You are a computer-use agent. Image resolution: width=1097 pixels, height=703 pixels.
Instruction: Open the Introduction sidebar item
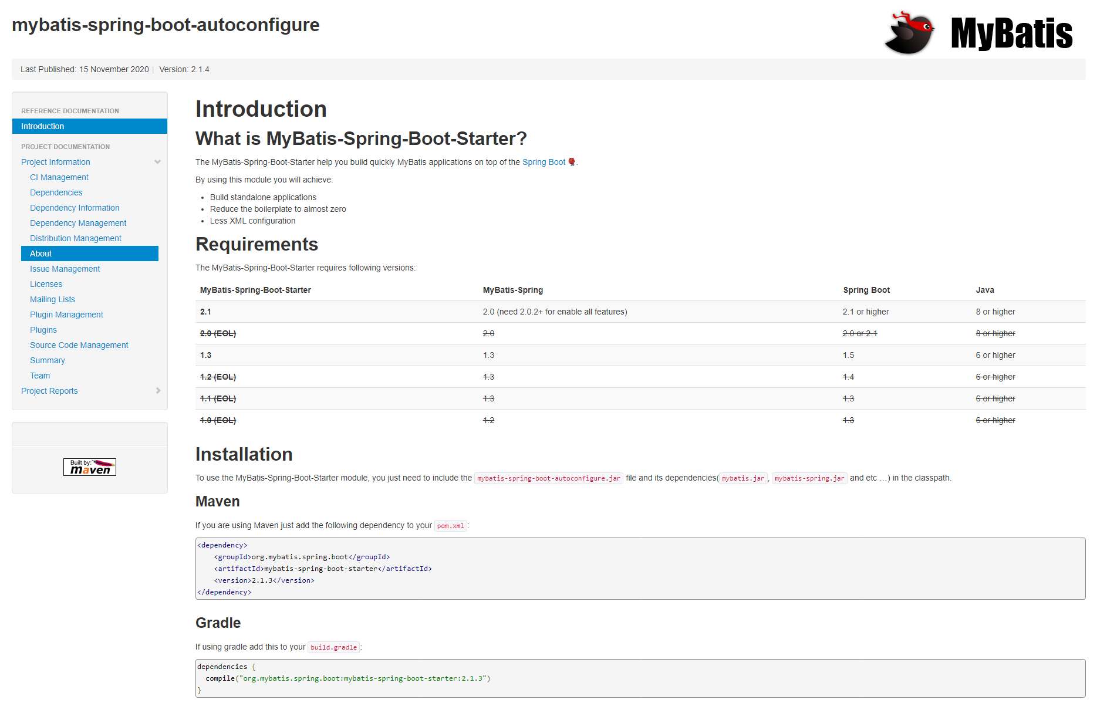(90, 126)
